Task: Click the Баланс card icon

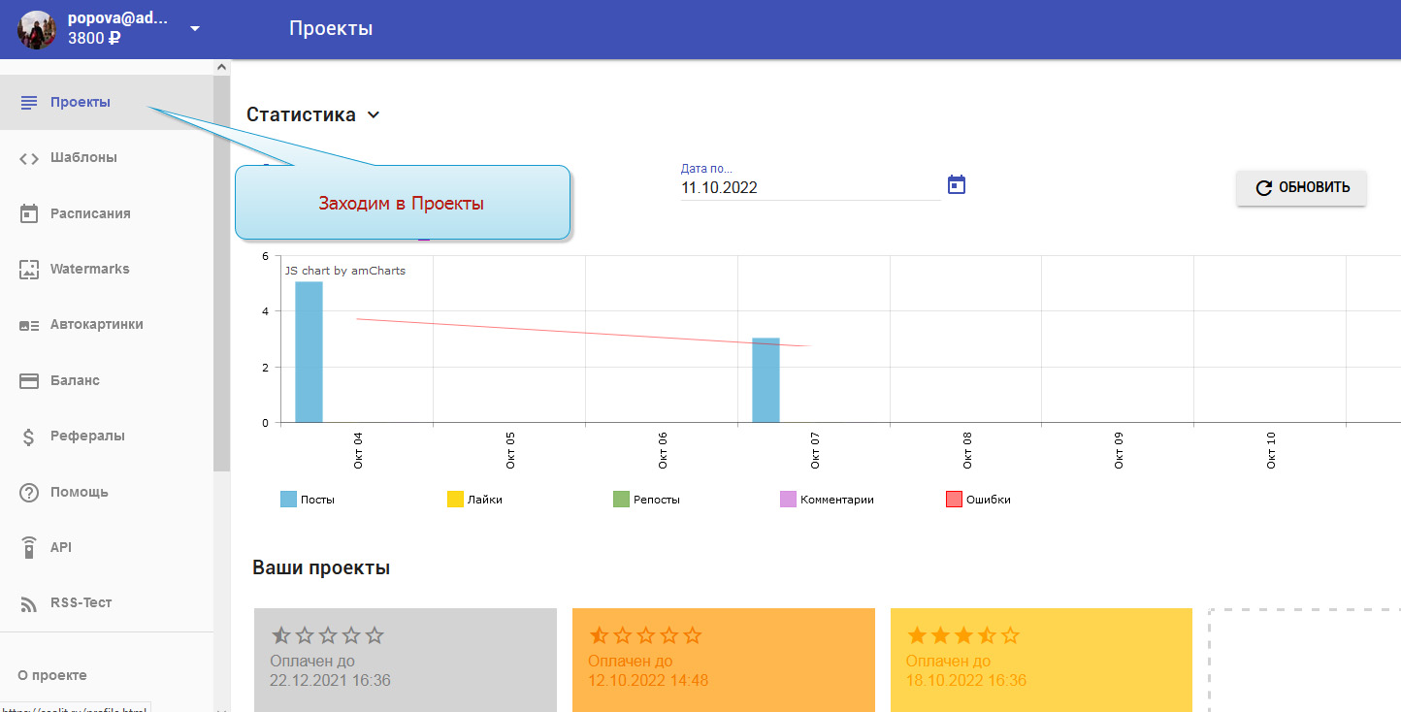Action: pyautogui.click(x=29, y=380)
